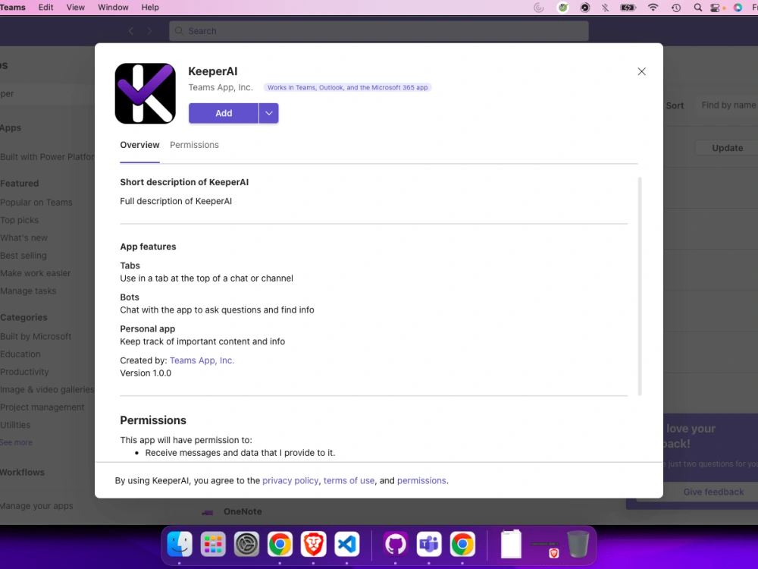
Task: Click the Update button behind the dialog
Action: 727,148
